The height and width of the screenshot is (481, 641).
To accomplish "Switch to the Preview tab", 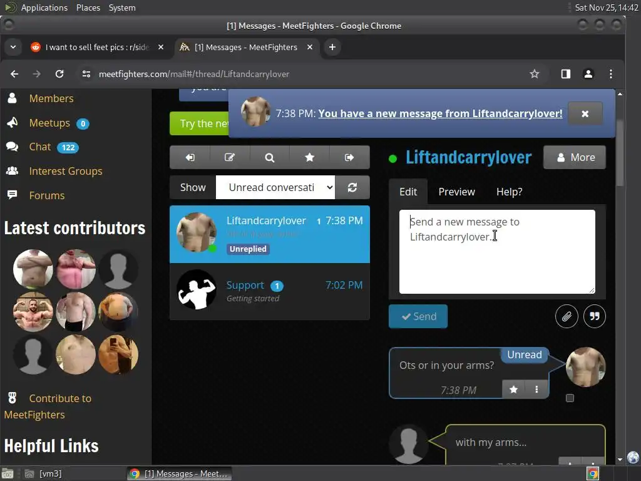I will pos(456,192).
